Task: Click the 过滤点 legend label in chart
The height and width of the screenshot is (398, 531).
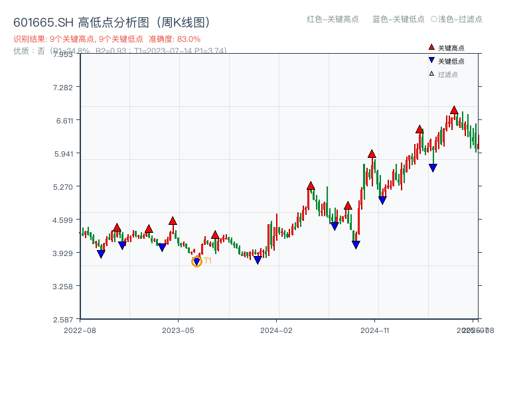Action: click(x=447, y=74)
